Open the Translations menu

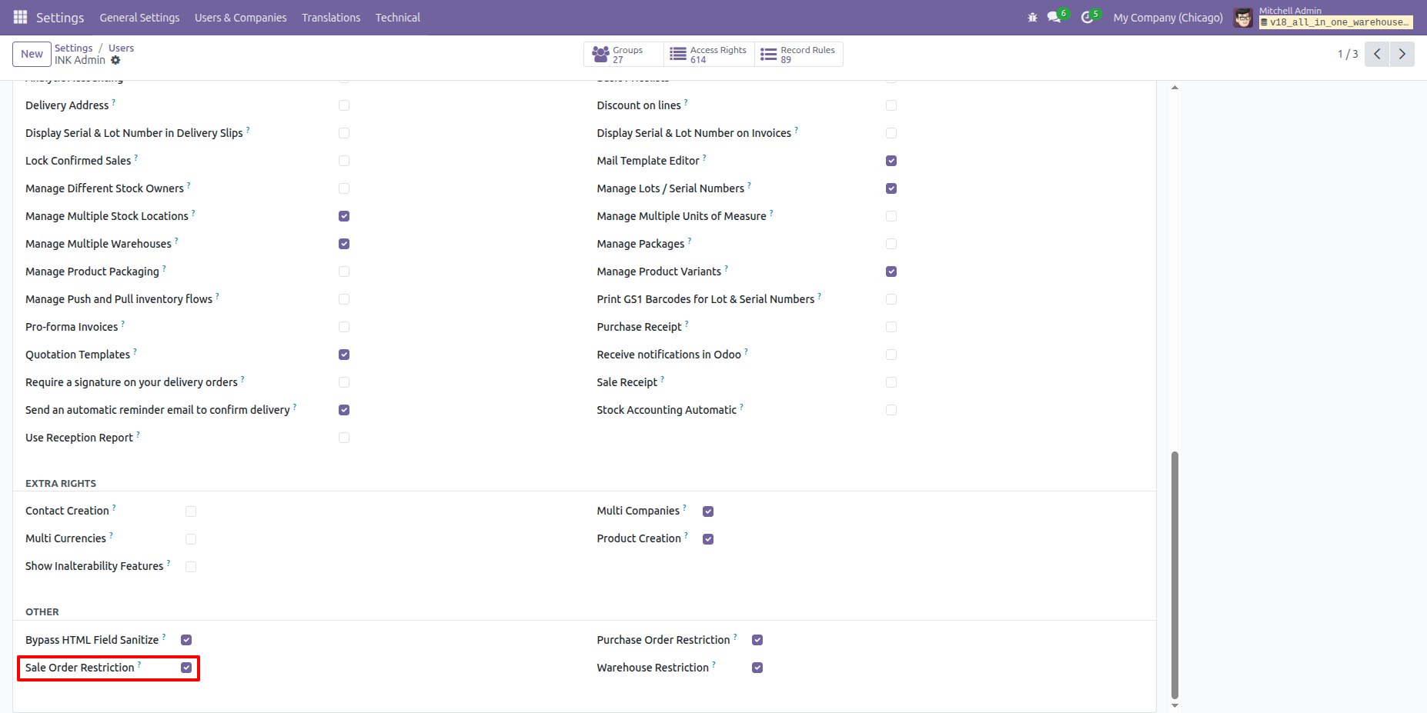tap(331, 17)
